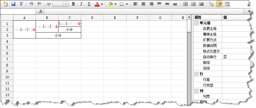The image size is (256, 108).
Task: Save the report with floppy disk icon
Action: 13,4
